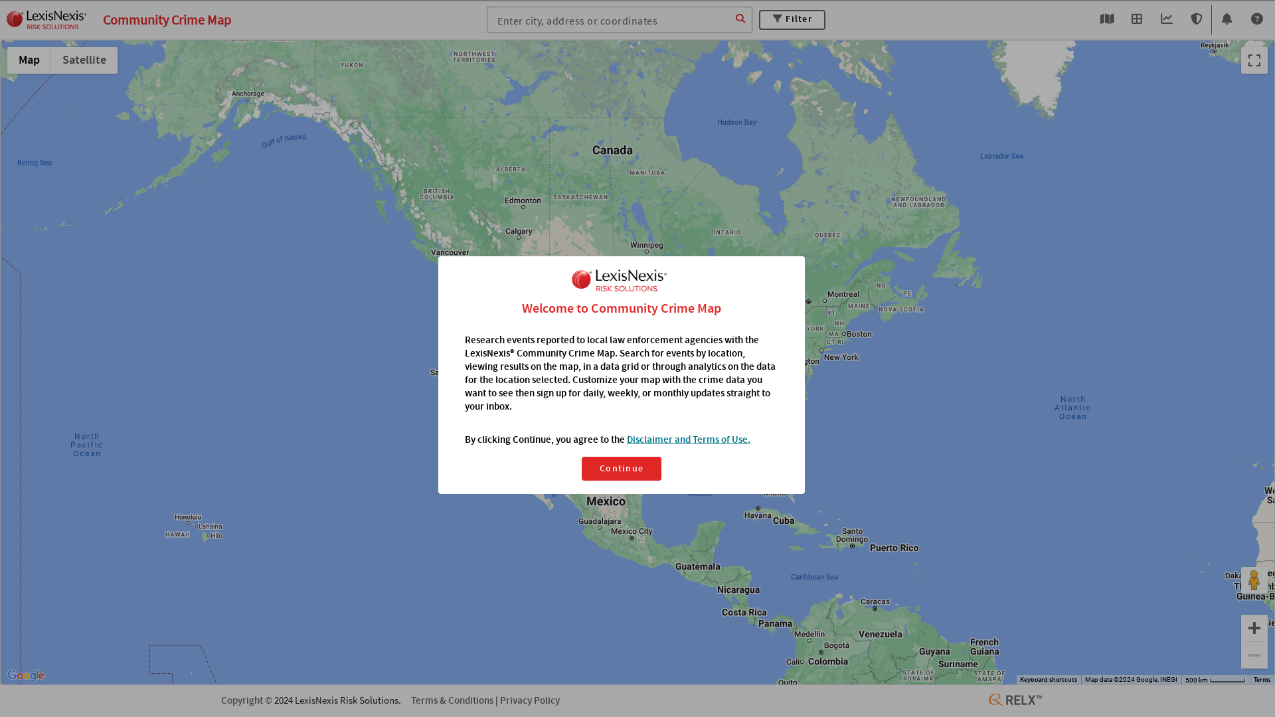Click the Bogotá city label
1275x717 pixels.
(x=837, y=645)
